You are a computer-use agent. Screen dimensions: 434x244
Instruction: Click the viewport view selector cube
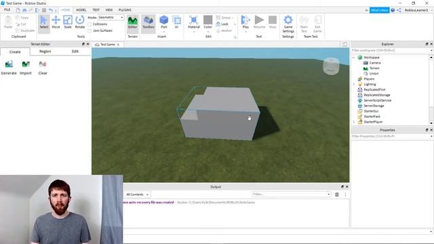[331, 66]
